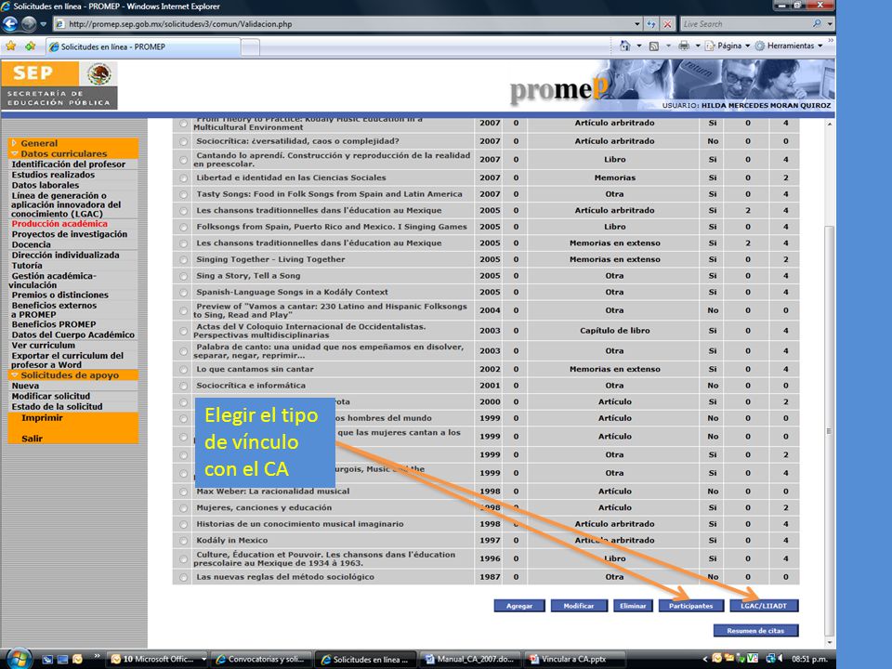This screenshot has width=892, height=669.
Task: Select radio for 'Tasty Songs: Food in Folk Songs'
Action: click(183, 194)
